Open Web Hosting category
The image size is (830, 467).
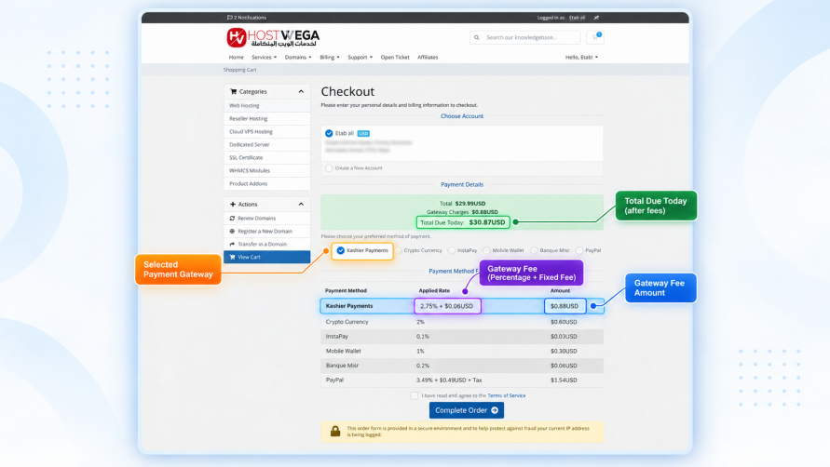pyautogui.click(x=266, y=106)
